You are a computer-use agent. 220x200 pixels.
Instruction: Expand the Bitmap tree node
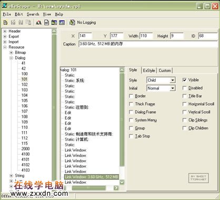(x=11, y=53)
